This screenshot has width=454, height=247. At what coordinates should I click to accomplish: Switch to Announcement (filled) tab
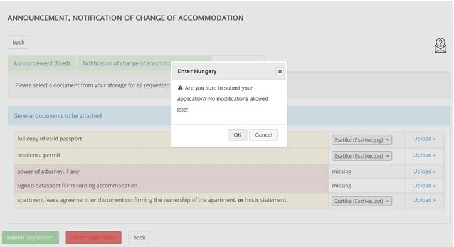point(41,63)
